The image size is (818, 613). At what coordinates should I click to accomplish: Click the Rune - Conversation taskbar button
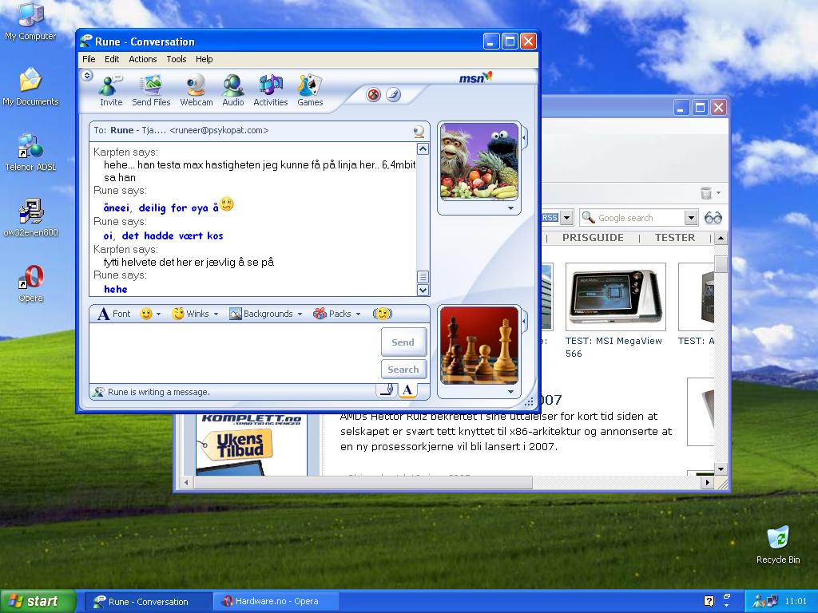148,602
